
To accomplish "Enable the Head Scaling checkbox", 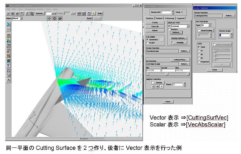I will tap(199, 31).
